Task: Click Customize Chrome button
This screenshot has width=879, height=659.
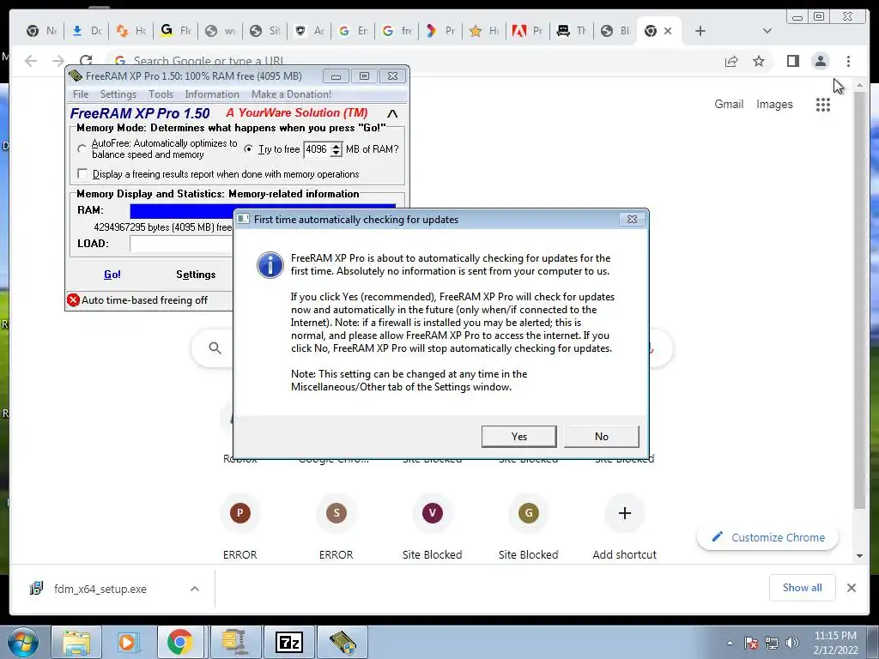Action: tap(767, 537)
